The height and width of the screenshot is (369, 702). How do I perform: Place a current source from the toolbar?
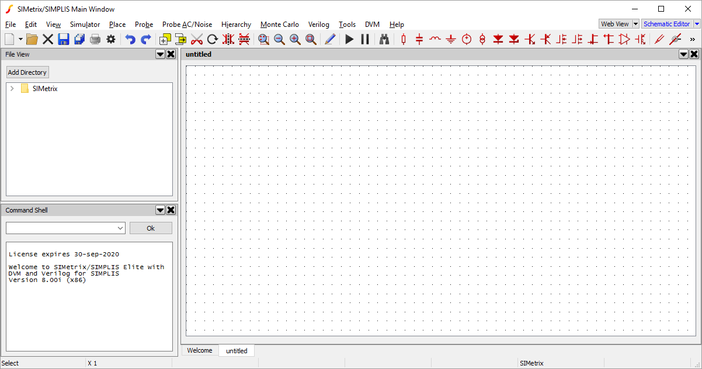tap(482, 39)
